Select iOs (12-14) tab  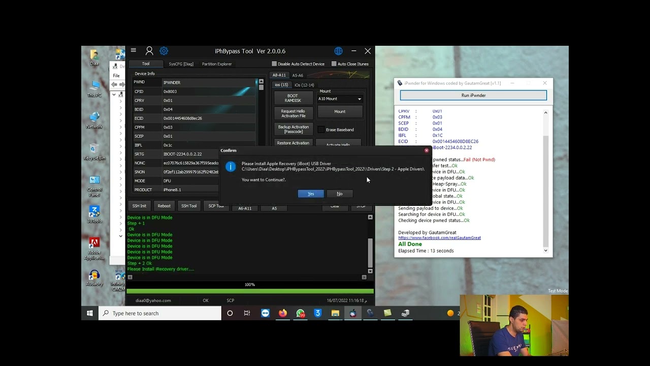[x=304, y=85]
